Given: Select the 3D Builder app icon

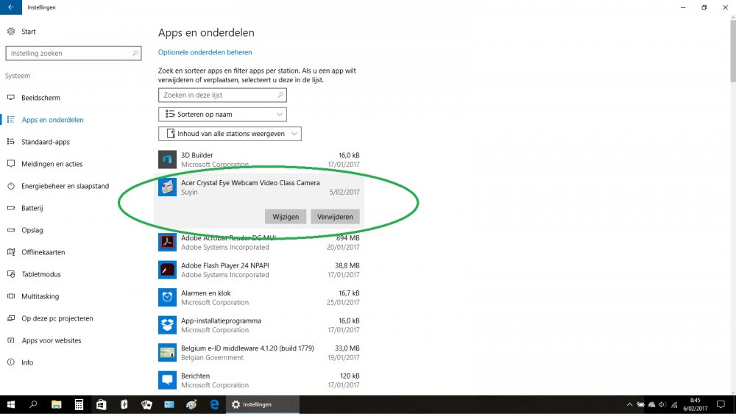Looking at the screenshot, I should [x=167, y=159].
